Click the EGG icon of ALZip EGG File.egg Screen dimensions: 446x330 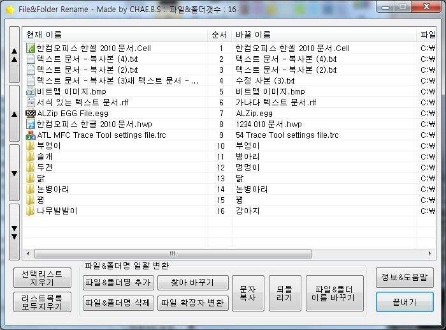31,113
